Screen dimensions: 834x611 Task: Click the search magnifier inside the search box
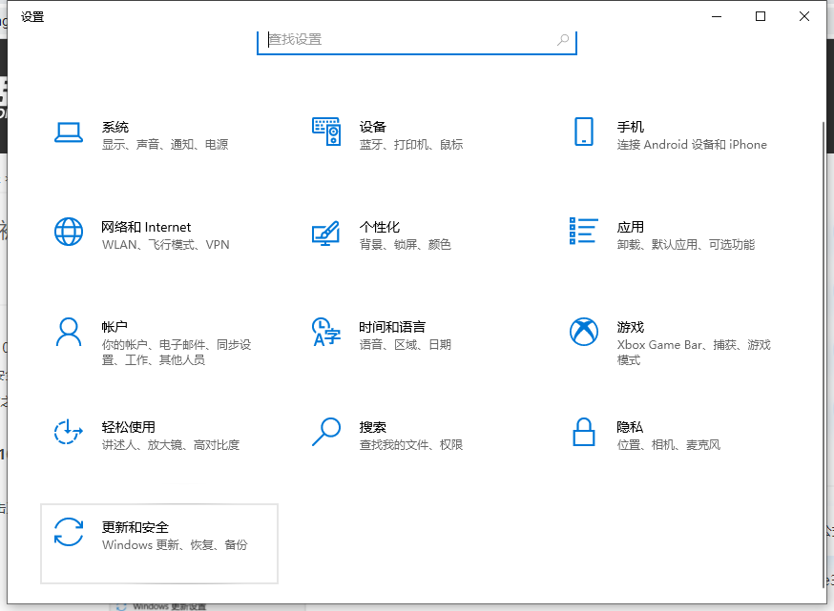click(x=563, y=40)
